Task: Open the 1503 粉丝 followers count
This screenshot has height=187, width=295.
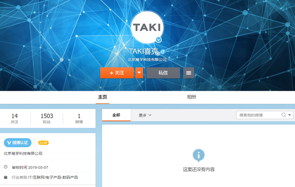Action: click(x=47, y=118)
